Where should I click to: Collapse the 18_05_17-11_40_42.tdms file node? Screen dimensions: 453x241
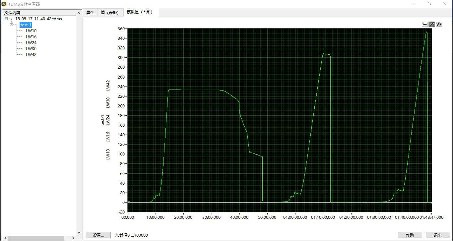click(x=6, y=19)
